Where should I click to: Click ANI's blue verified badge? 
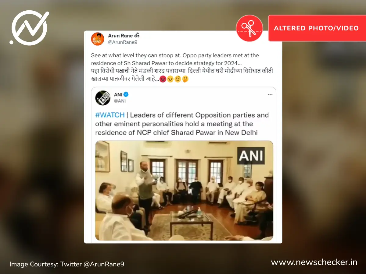point(126,95)
